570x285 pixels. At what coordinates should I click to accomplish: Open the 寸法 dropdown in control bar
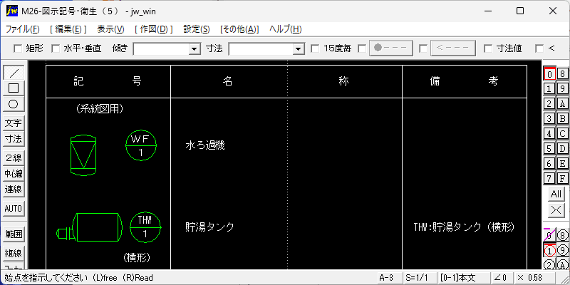pos(299,48)
